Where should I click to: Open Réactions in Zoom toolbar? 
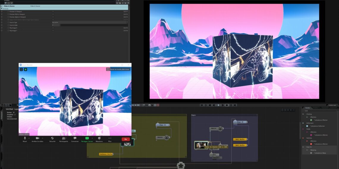pos(99,138)
